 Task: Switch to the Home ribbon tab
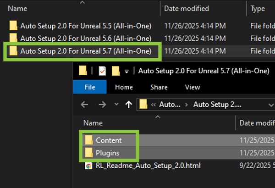[x=124, y=87]
